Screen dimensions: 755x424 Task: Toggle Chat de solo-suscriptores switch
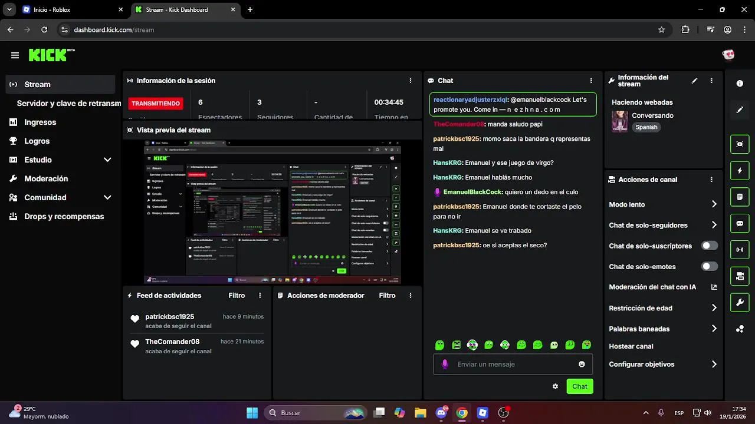pyautogui.click(x=710, y=246)
